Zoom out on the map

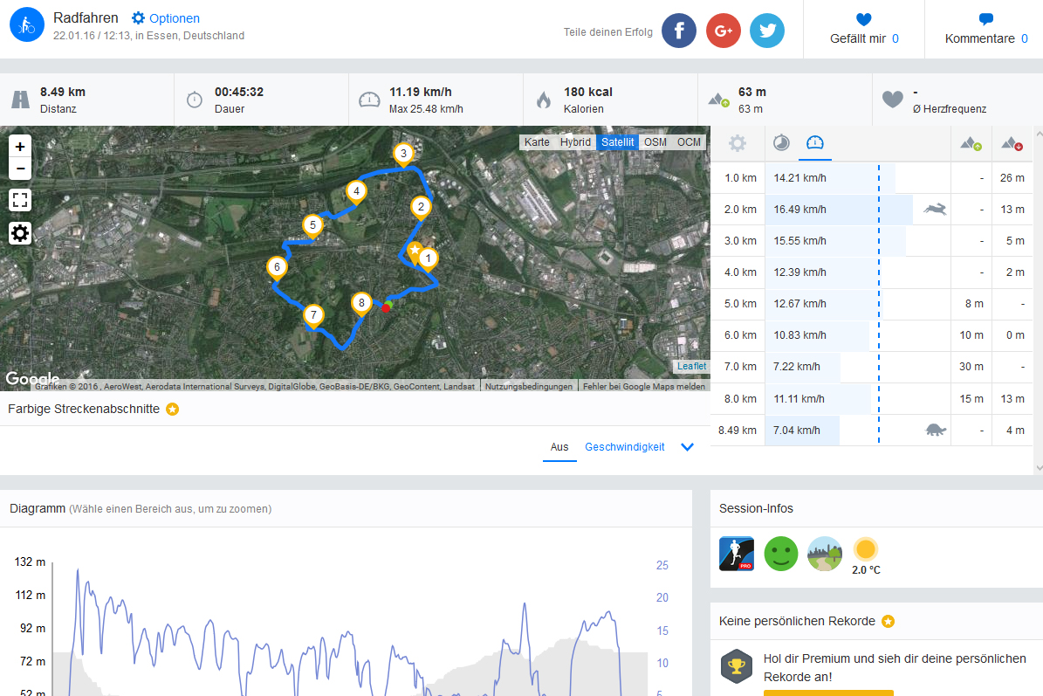coord(20,169)
